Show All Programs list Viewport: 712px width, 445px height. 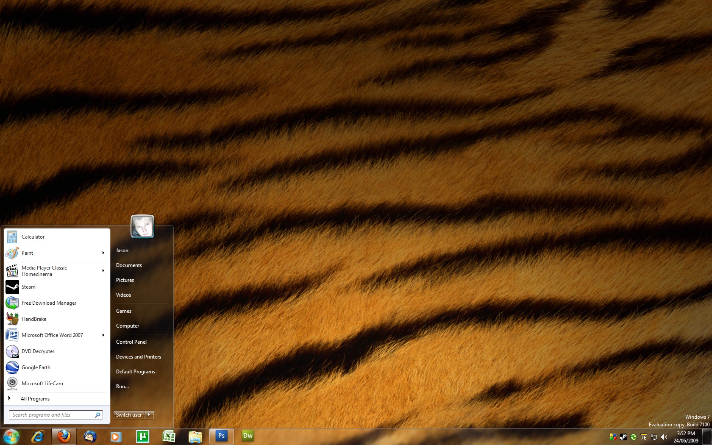pyautogui.click(x=35, y=399)
